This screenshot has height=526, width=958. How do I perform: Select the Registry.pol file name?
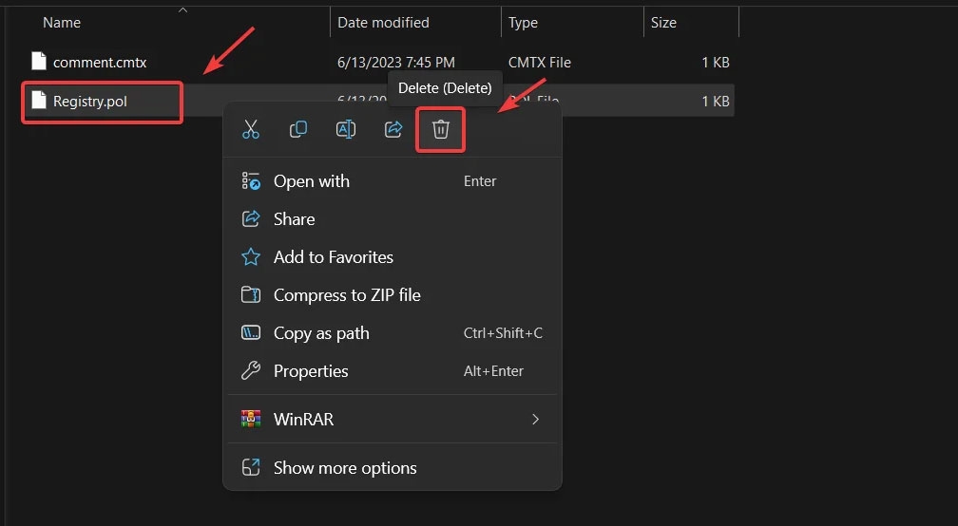89,102
